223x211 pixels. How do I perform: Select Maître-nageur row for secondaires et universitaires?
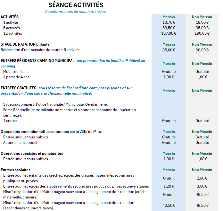point(69,206)
